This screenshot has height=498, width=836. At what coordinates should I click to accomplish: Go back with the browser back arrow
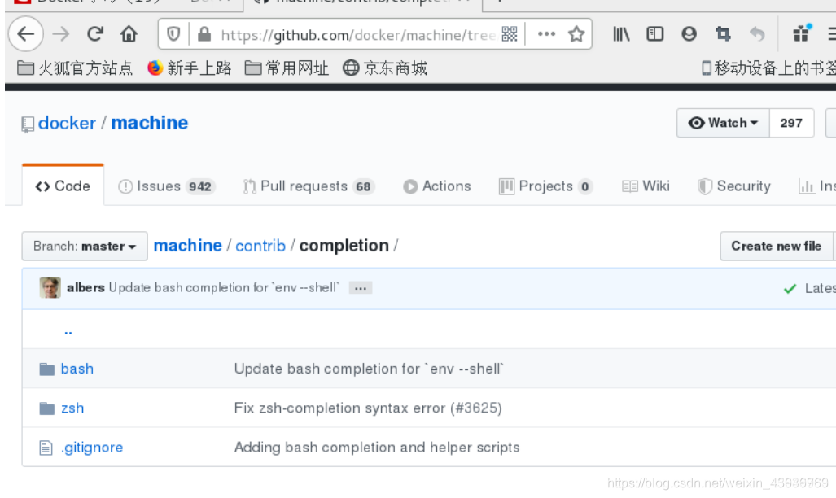point(25,34)
